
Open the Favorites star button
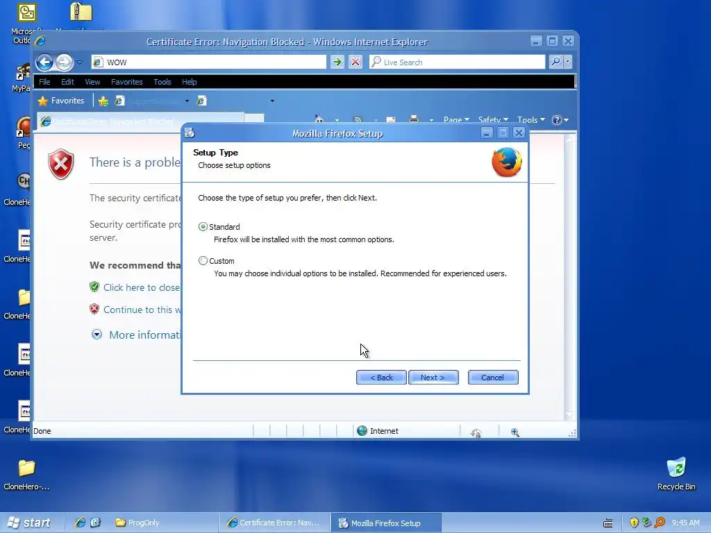[x=61, y=101]
